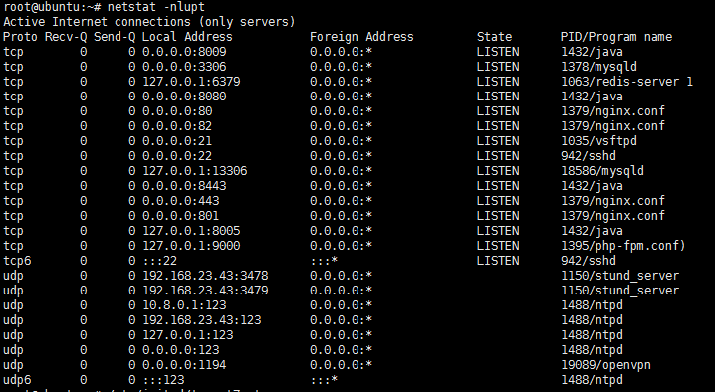Click '1432/java' on the port 8443 row

tap(592, 186)
